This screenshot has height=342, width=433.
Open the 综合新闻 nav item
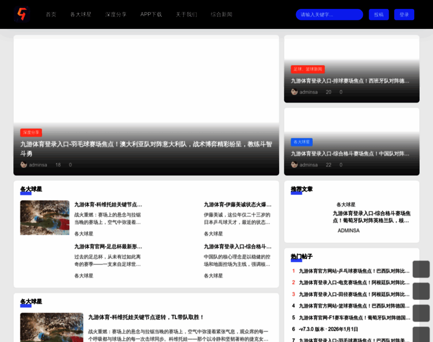point(222,14)
